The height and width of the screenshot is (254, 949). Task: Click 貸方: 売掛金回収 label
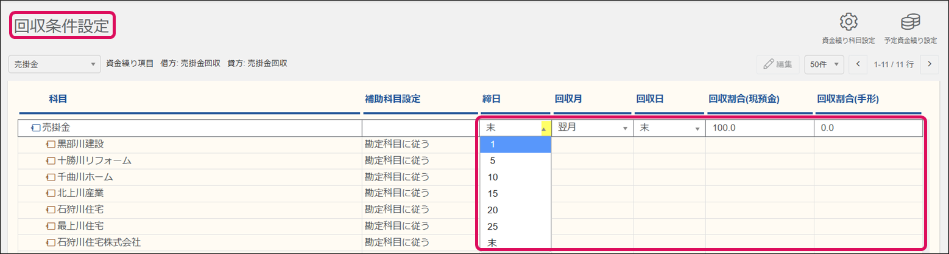(257, 63)
